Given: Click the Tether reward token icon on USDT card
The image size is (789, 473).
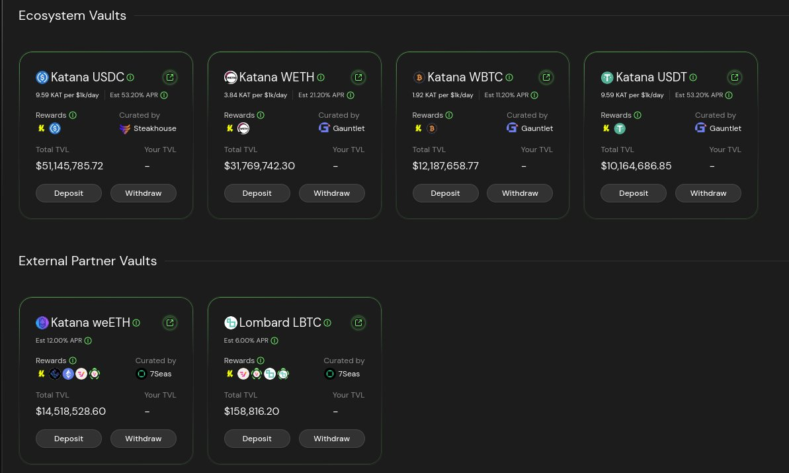Looking at the screenshot, I should click(x=620, y=128).
